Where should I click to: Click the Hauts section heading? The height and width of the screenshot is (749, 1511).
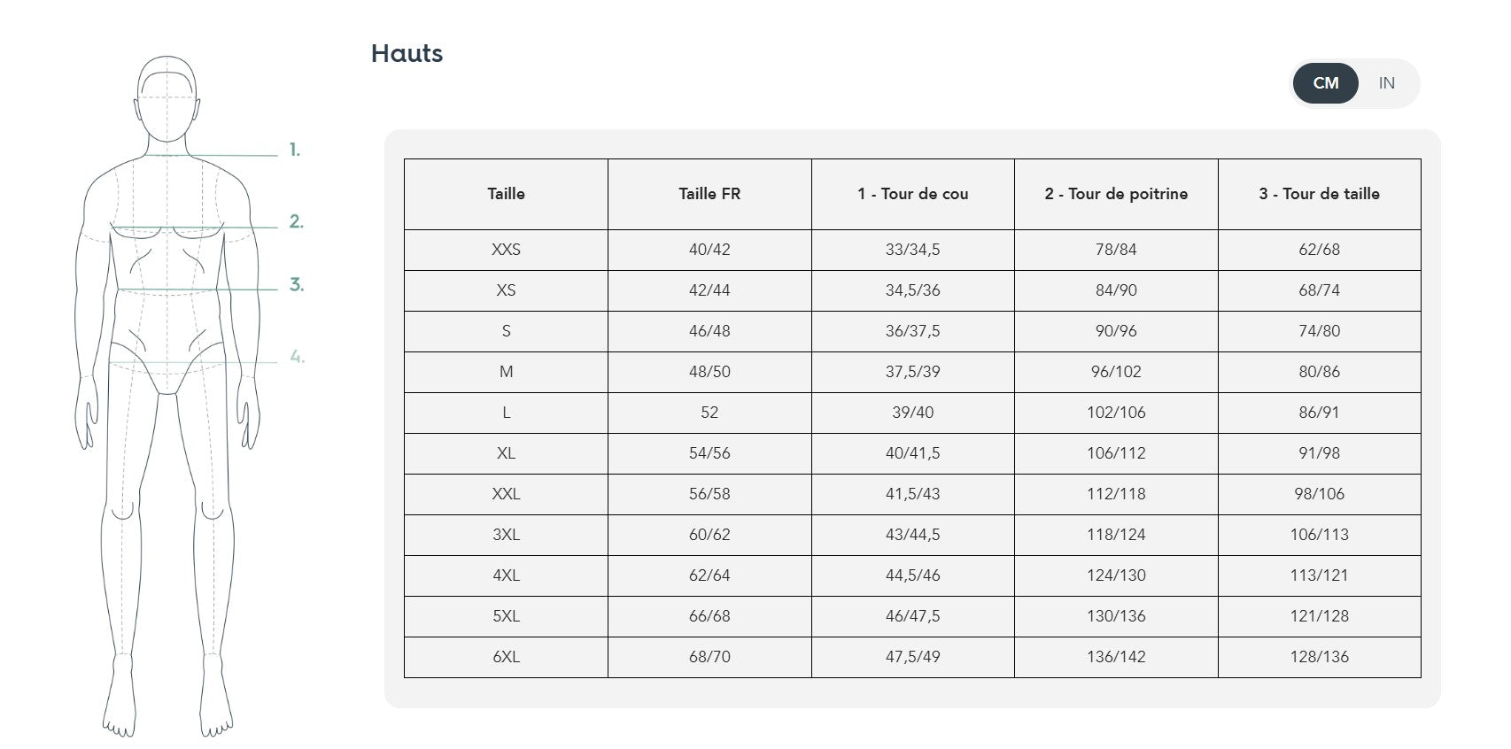tap(407, 53)
